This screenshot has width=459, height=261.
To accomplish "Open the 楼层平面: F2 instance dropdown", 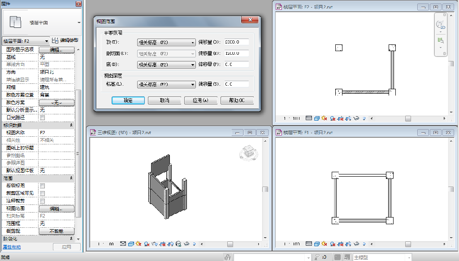I will [x=26, y=41].
